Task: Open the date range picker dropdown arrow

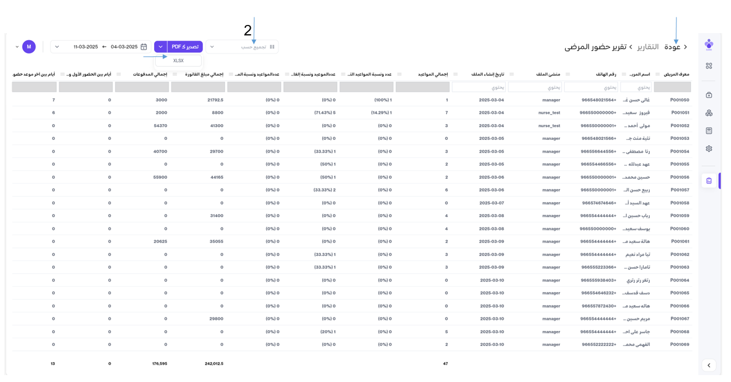Action: point(57,47)
